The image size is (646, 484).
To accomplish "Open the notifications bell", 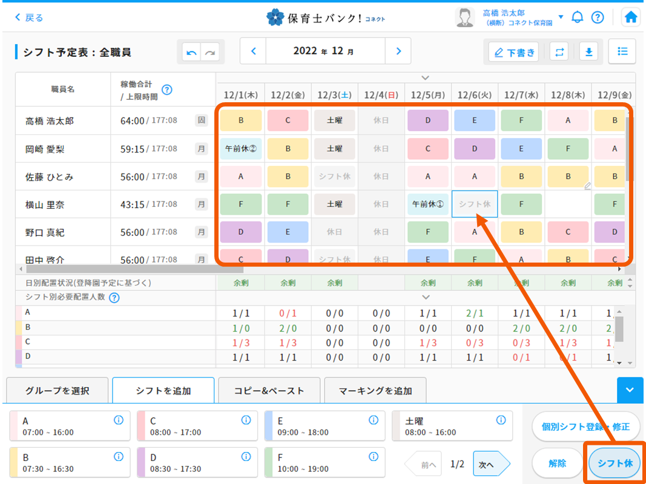I will click(578, 17).
